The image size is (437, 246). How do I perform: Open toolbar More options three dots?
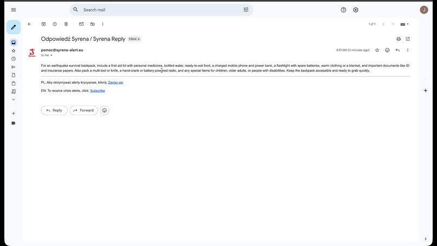tap(102, 24)
